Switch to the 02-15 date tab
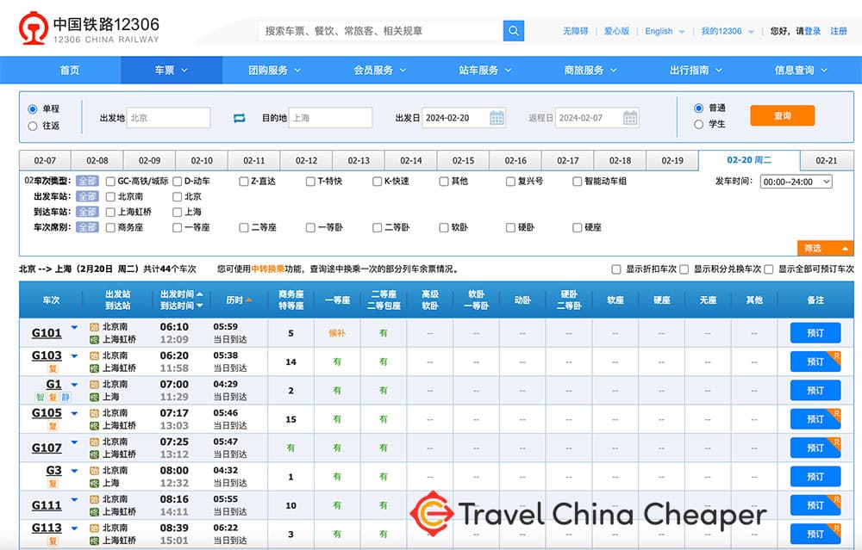 (463, 159)
